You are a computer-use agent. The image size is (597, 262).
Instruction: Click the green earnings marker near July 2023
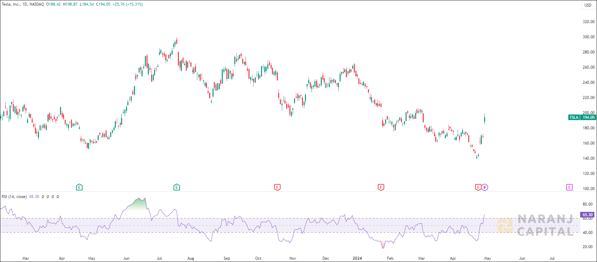[x=177, y=187]
